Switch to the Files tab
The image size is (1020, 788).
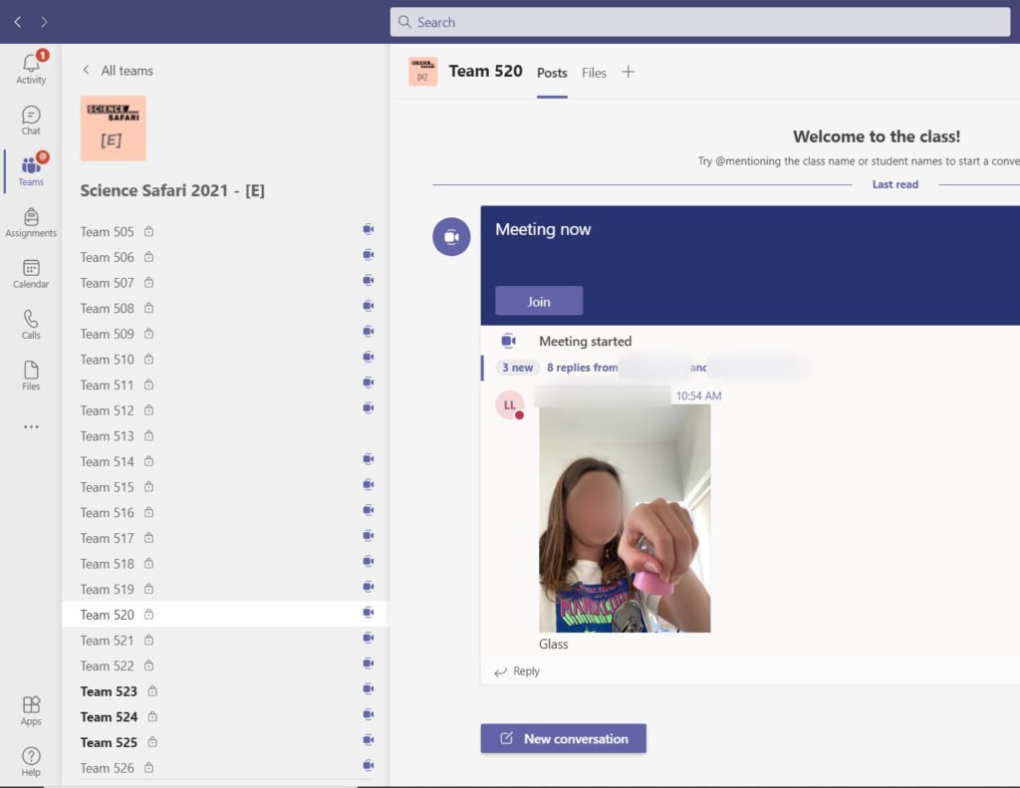point(594,73)
